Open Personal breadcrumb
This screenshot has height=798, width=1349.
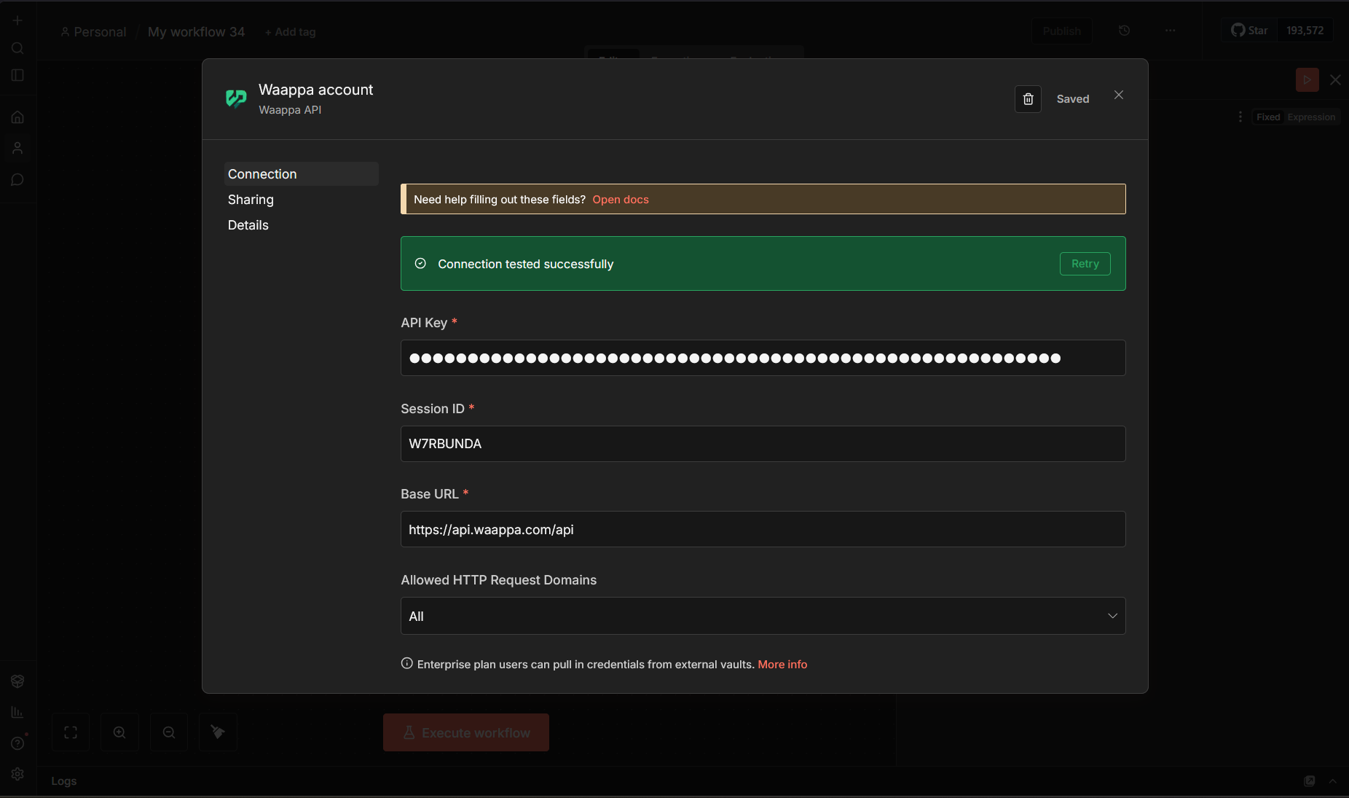point(93,32)
